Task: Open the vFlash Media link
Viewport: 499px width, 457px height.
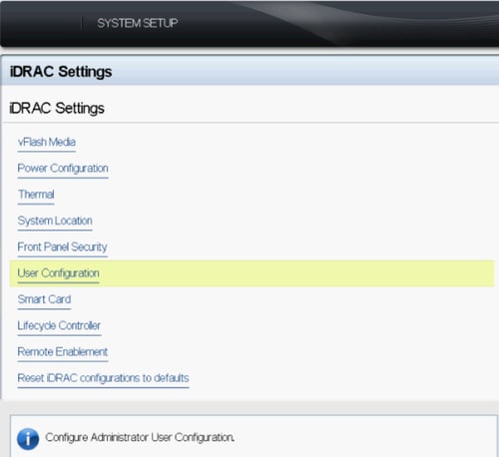Action: 47,143
